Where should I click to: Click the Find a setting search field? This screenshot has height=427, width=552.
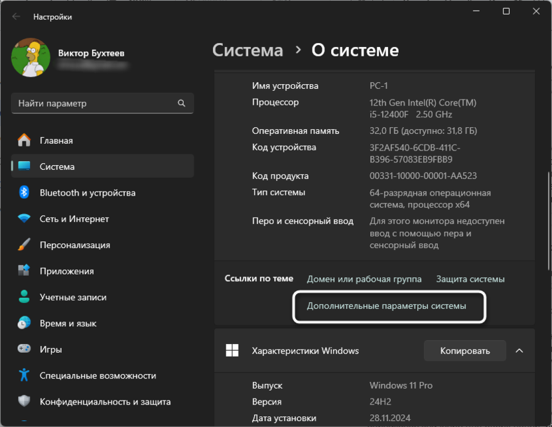point(96,103)
